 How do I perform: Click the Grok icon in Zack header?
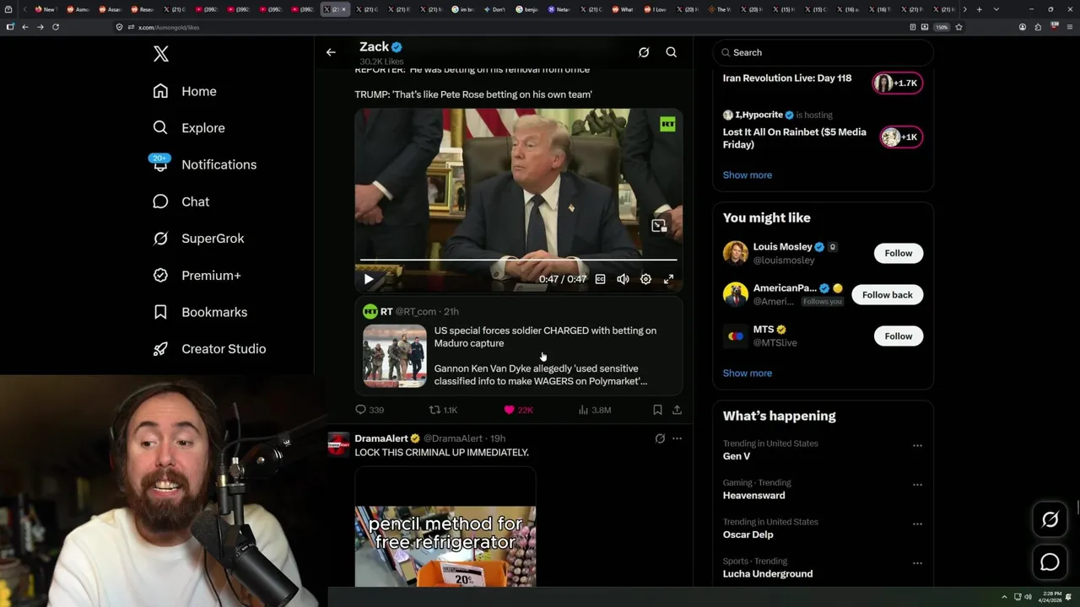point(644,52)
